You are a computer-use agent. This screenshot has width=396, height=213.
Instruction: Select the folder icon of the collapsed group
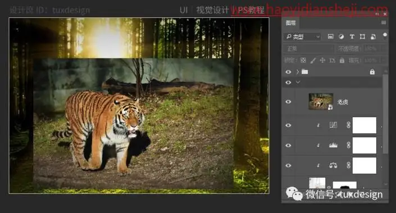point(305,72)
